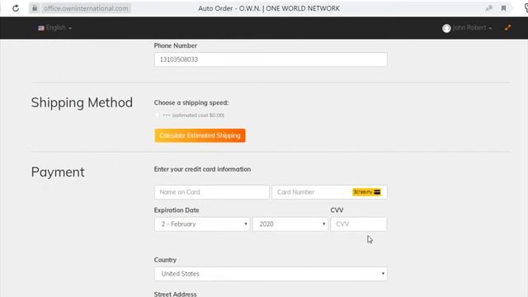Open the Country dropdown showing United States

point(271,274)
